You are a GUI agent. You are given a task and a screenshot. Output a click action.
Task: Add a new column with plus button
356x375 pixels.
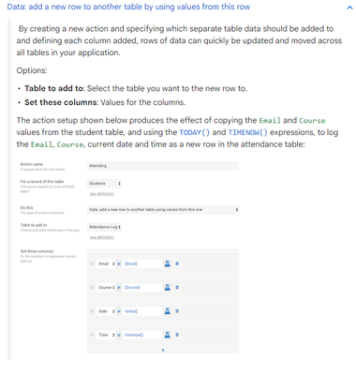(163, 351)
